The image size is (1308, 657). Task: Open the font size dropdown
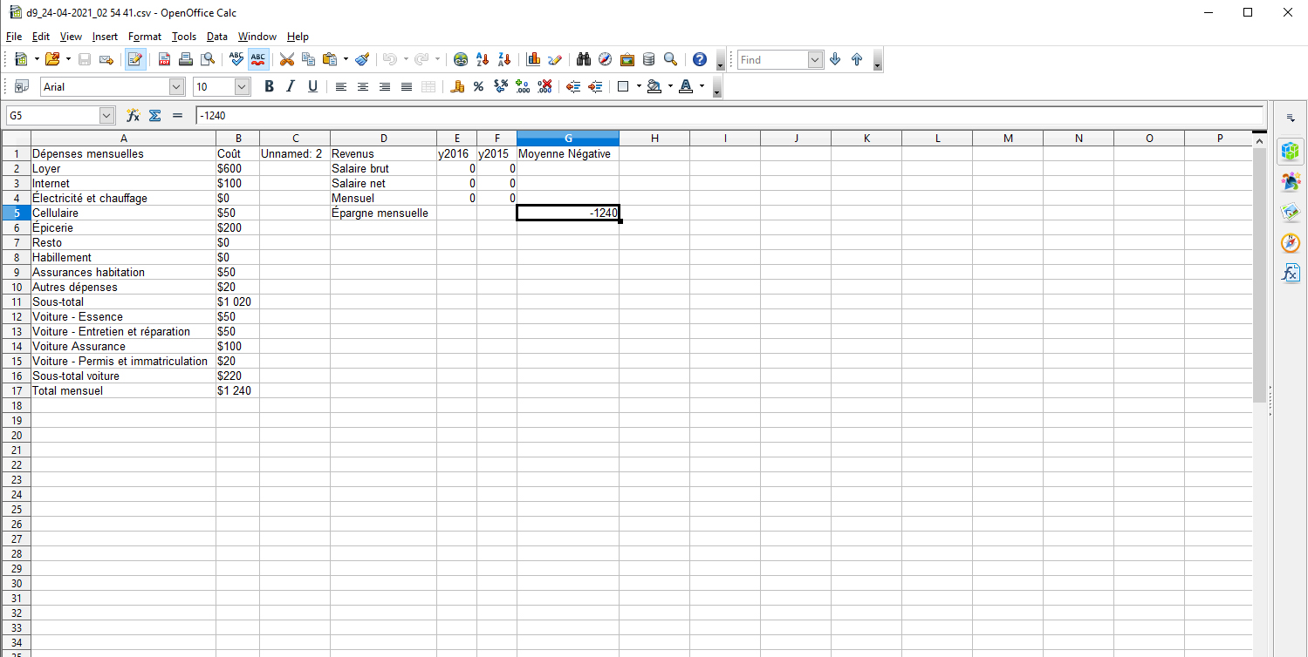[243, 86]
